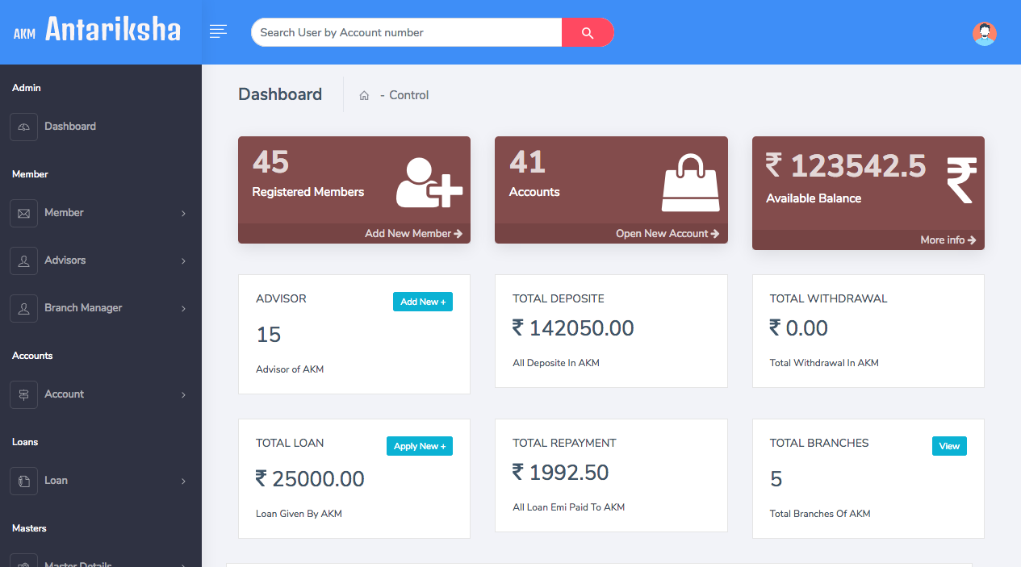The height and width of the screenshot is (567, 1021).
Task: Expand the Member submenu chevron
Action: coord(183,214)
